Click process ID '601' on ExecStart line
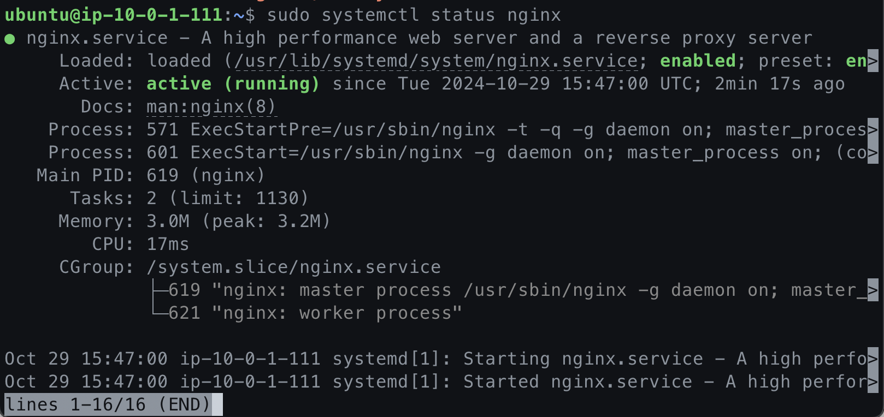This screenshot has width=884, height=417. tap(162, 152)
